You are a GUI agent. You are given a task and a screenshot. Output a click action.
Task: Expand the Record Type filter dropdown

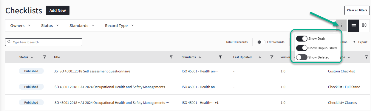(x=119, y=26)
